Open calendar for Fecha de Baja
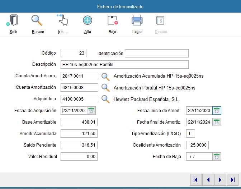This screenshot has width=241, height=189. (x=217, y=157)
